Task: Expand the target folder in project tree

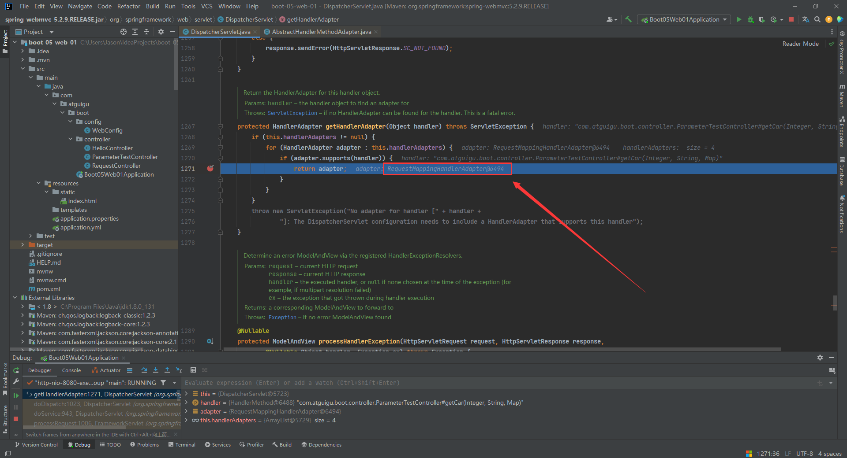Action: pos(23,245)
